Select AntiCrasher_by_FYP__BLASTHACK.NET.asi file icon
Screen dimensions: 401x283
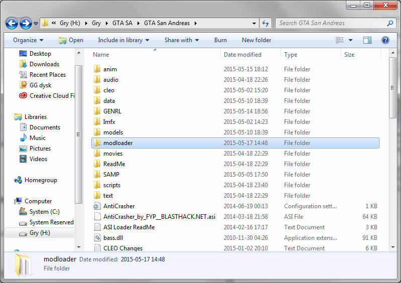[97, 216]
